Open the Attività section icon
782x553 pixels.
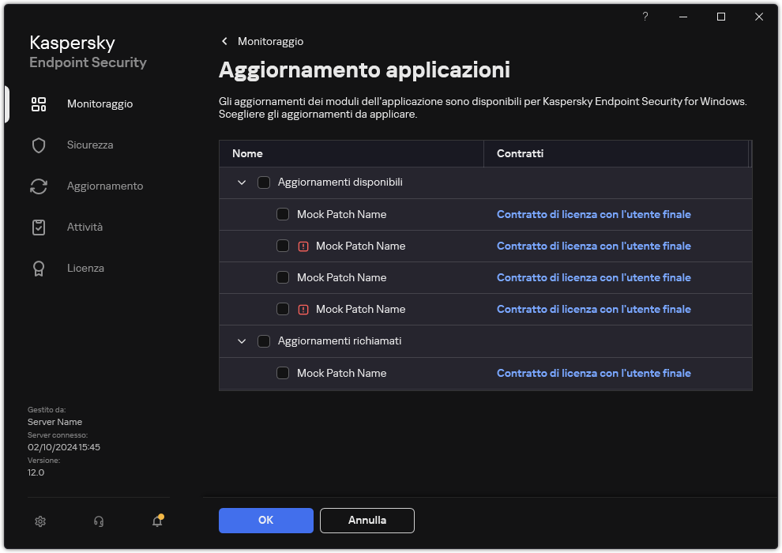39,227
